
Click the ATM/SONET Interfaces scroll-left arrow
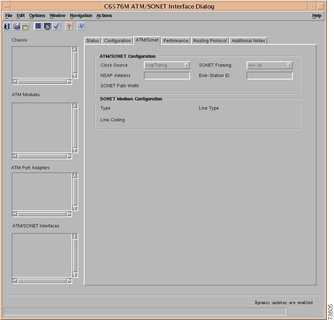pyautogui.click(x=15, y=281)
